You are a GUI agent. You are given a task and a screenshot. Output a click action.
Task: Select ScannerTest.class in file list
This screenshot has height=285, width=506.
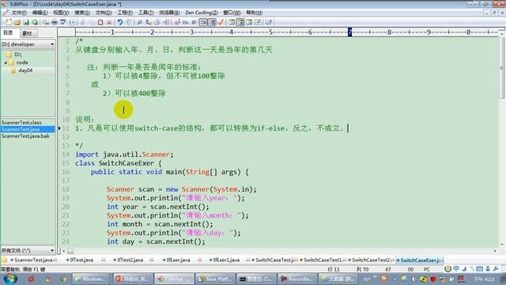click(21, 123)
